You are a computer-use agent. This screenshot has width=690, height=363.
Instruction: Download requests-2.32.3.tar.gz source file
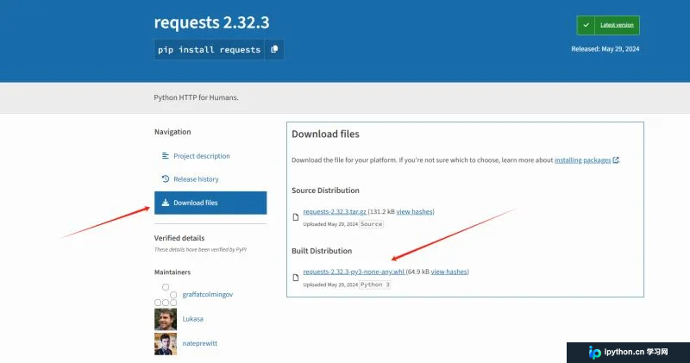[x=335, y=211]
